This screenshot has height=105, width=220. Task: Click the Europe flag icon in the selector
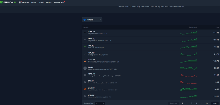tap(84, 20)
